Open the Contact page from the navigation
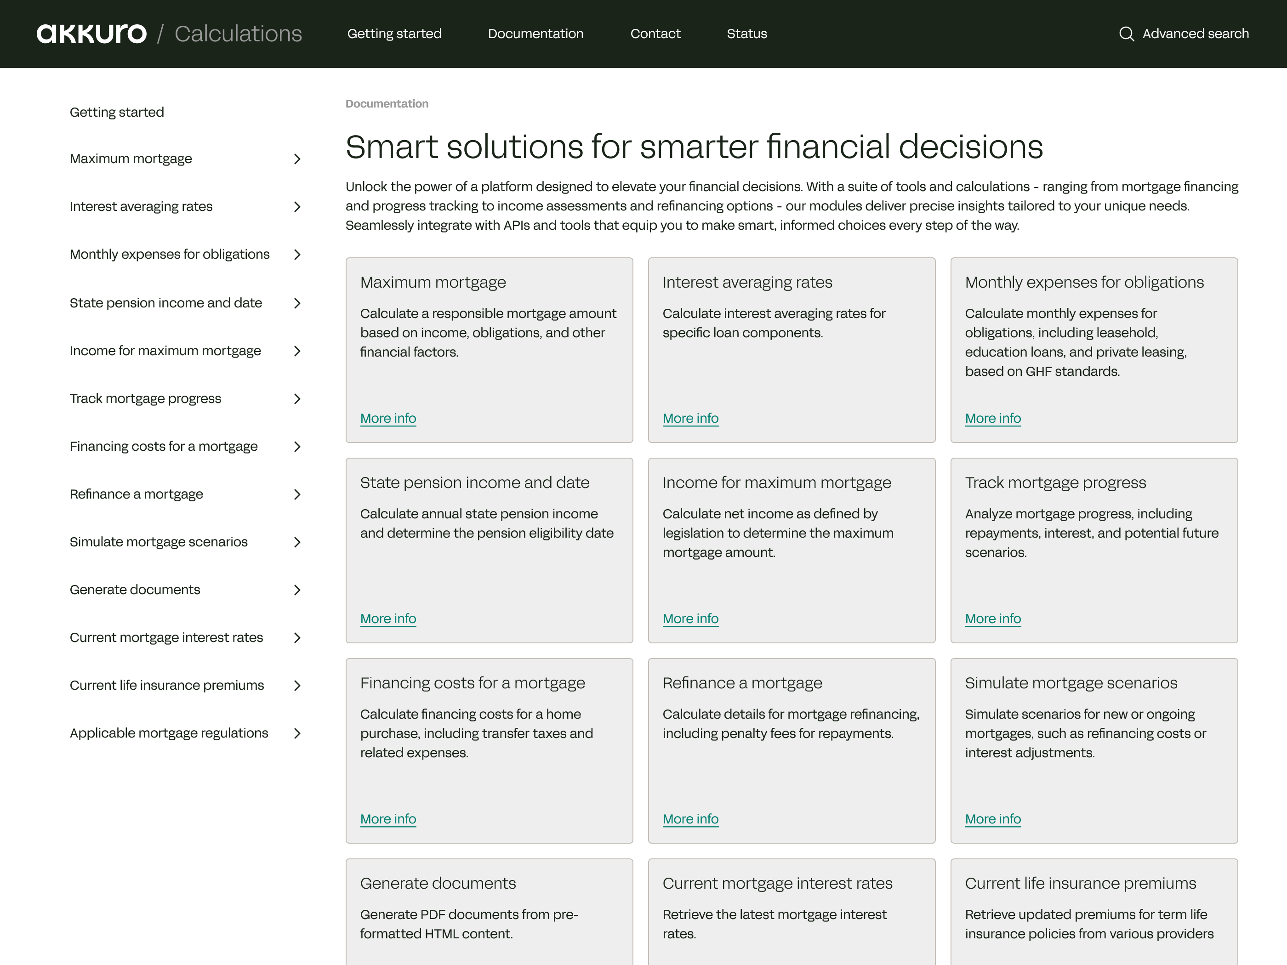This screenshot has width=1287, height=965. pyautogui.click(x=655, y=34)
